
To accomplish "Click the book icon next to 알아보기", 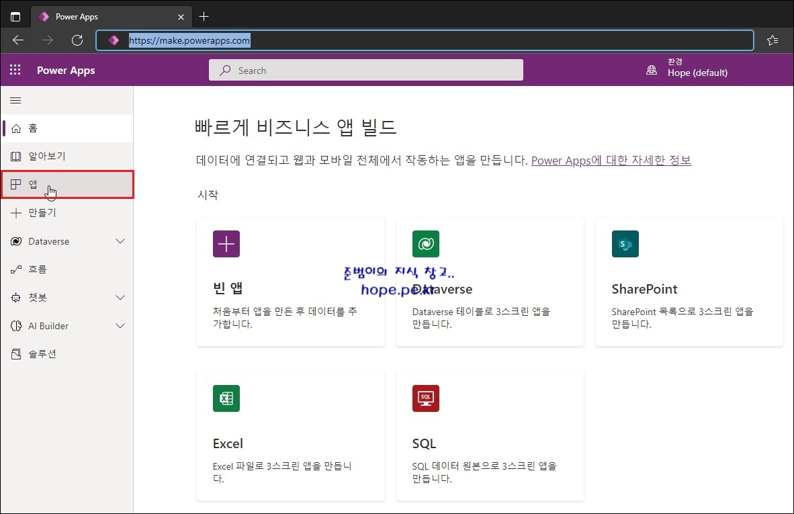I will pos(16,157).
